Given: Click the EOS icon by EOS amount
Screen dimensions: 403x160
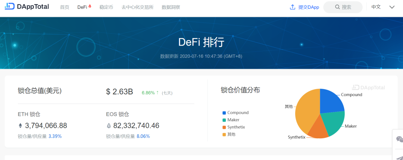Looking at the screenshot, I should tap(109, 126).
